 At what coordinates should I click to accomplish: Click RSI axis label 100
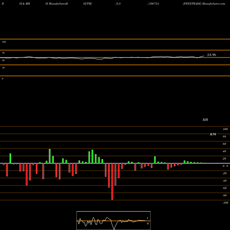(4, 42)
